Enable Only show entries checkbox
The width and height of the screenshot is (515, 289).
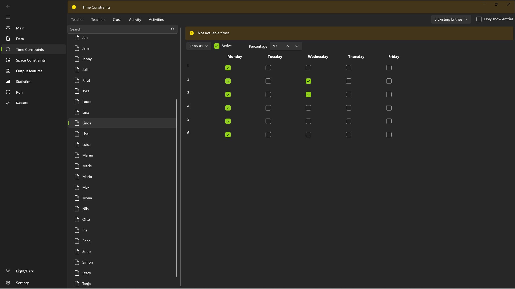(479, 19)
